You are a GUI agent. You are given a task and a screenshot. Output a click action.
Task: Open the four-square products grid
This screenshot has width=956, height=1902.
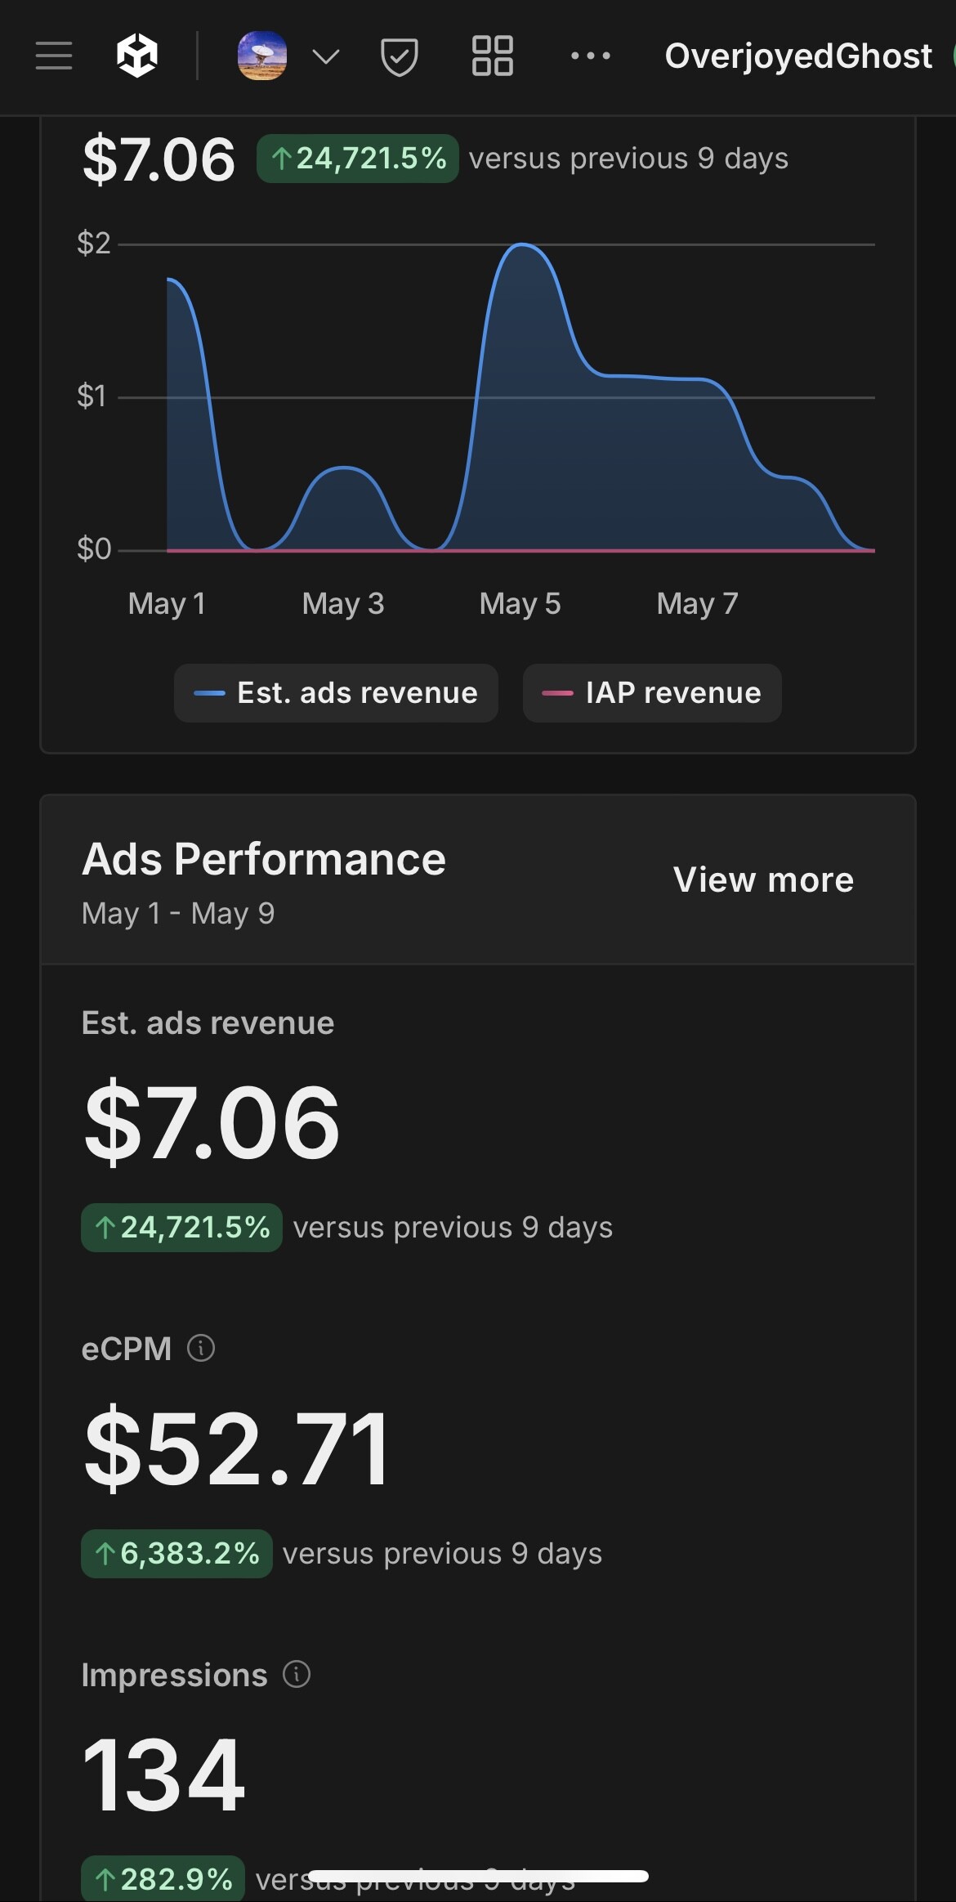[493, 56]
